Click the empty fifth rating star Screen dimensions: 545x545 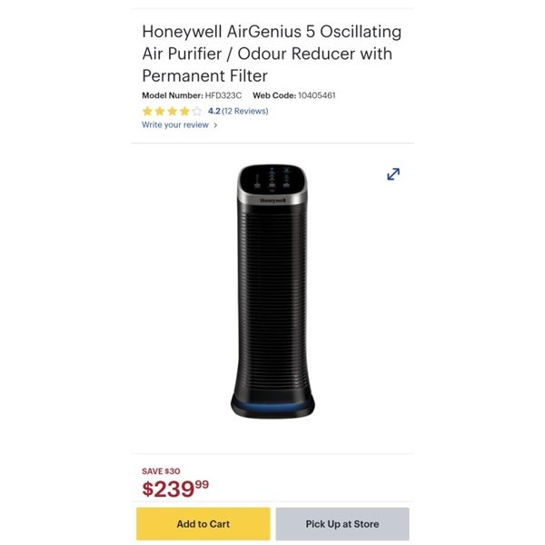[x=197, y=111]
